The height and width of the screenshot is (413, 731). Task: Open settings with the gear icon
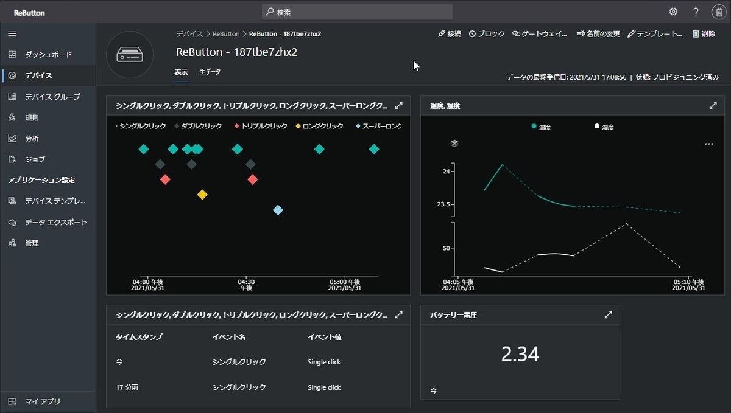tap(673, 12)
